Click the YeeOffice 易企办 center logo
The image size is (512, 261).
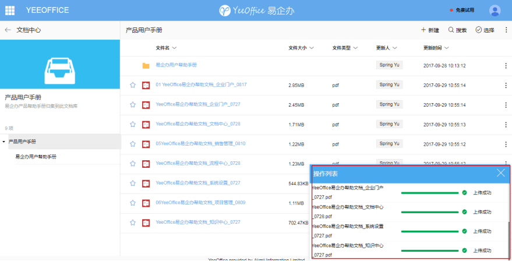(x=256, y=10)
